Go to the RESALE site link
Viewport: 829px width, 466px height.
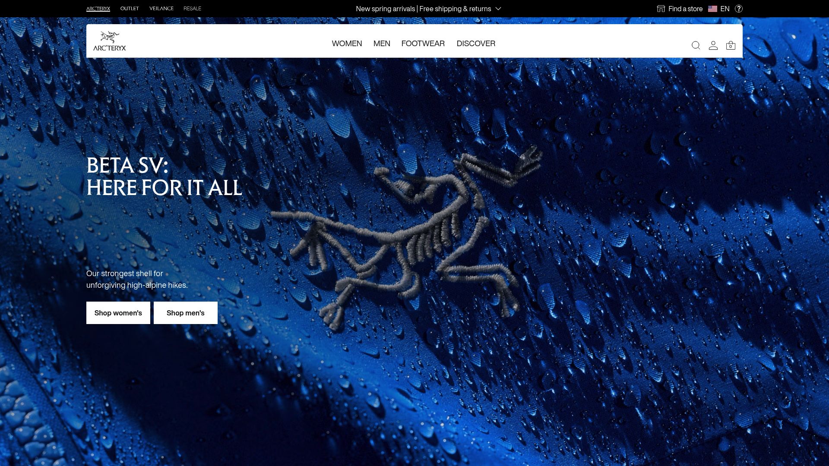192,9
